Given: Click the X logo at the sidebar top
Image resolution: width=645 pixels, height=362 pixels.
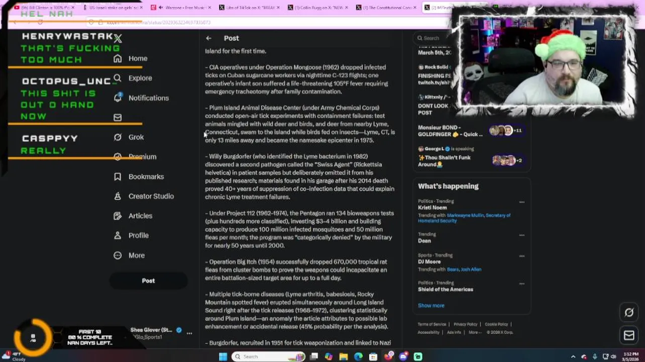Looking at the screenshot, I should click(x=118, y=38).
